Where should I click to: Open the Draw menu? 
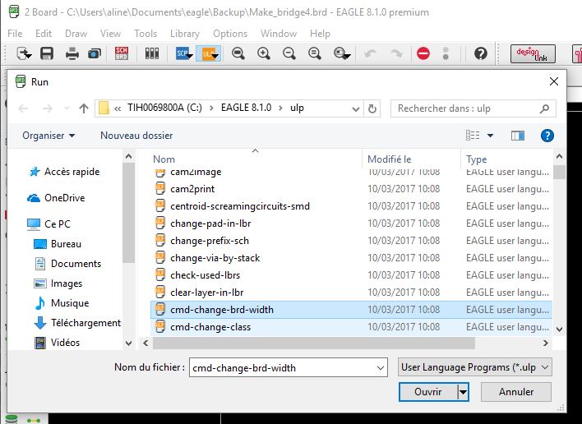[x=76, y=34]
